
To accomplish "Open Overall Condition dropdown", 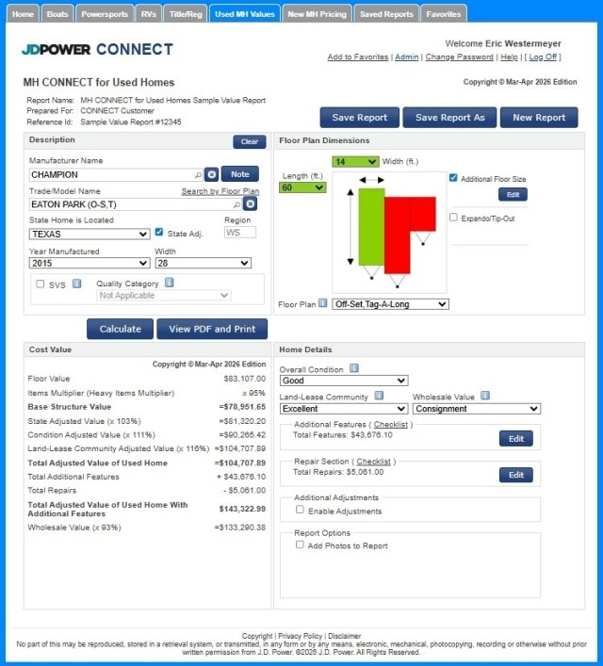I will click(344, 381).
